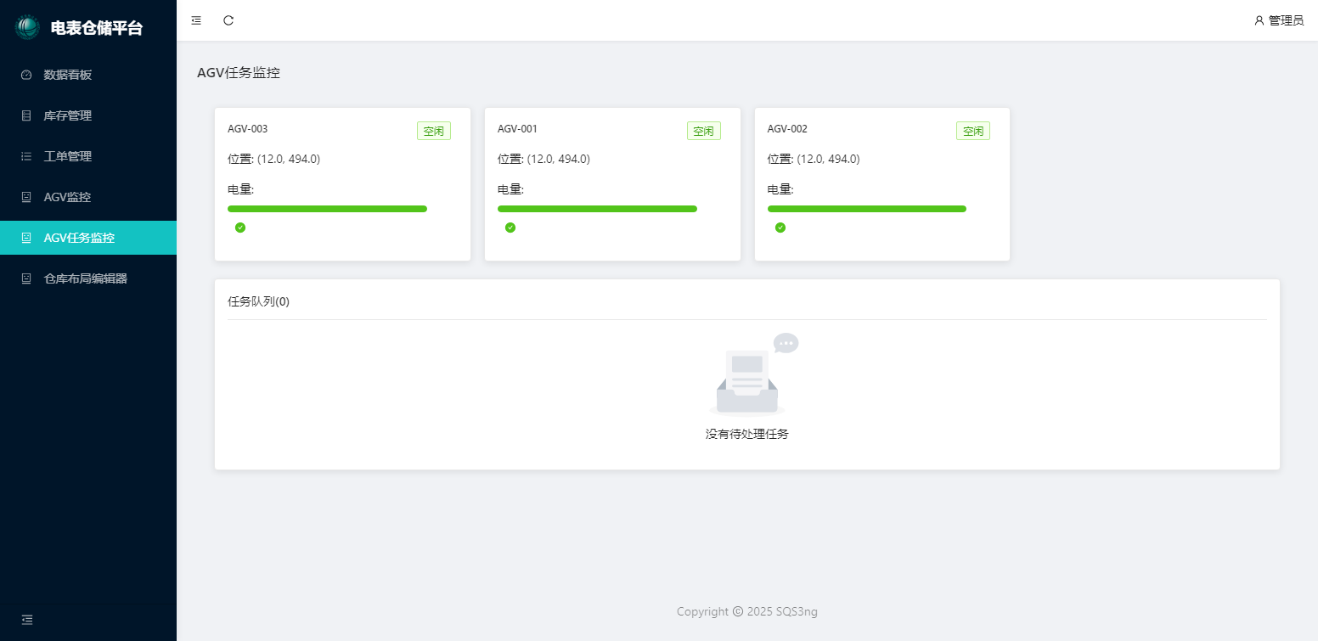This screenshot has width=1318, height=641.
Task: Click the green check under AGV-001 battery
Action: pyautogui.click(x=510, y=228)
